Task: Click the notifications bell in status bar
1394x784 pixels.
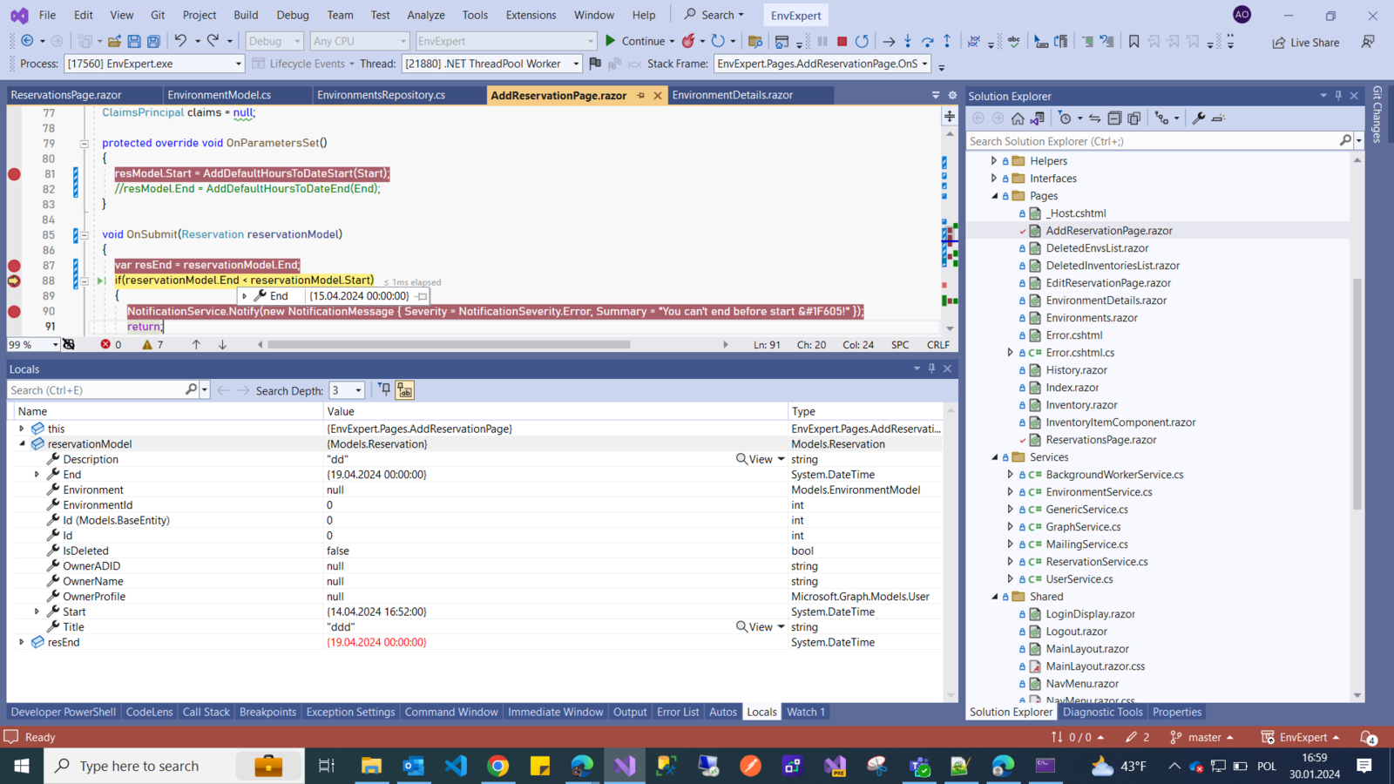Action: (1369, 737)
